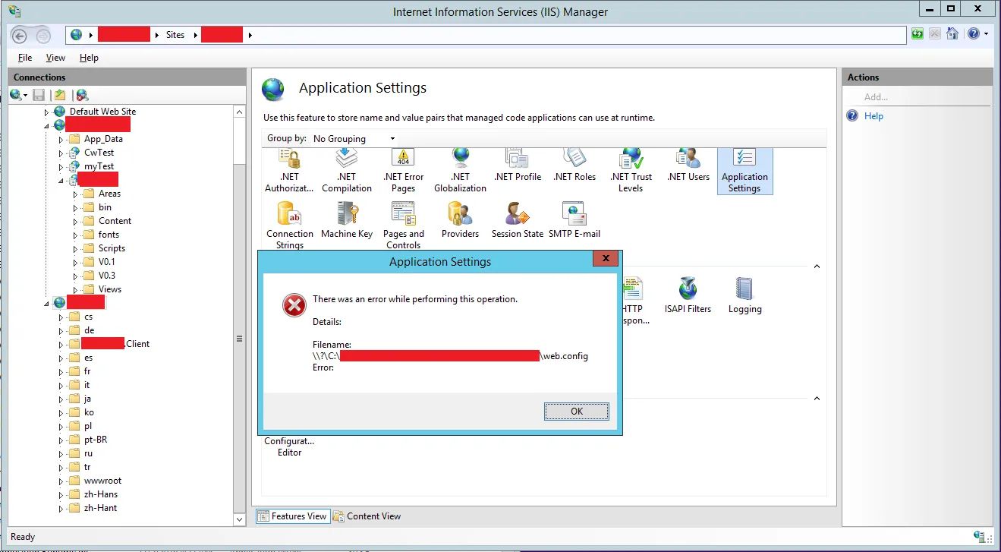Open the Help dropdown arrow in the address toolbar
Image resolution: width=1001 pixels, height=552 pixels.
pyautogui.click(x=986, y=34)
